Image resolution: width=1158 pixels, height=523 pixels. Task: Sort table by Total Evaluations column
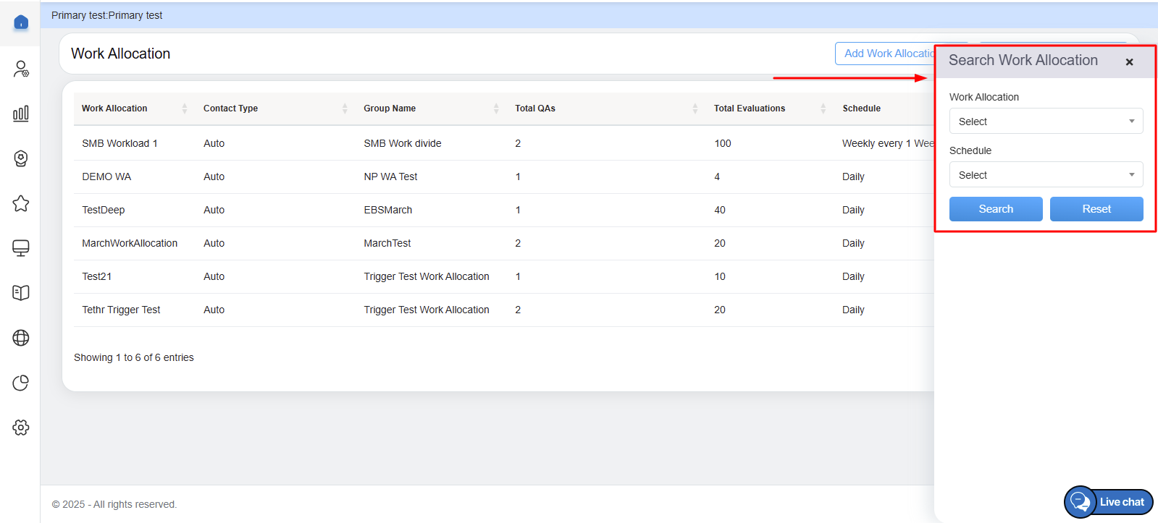pyautogui.click(x=750, y=109)
